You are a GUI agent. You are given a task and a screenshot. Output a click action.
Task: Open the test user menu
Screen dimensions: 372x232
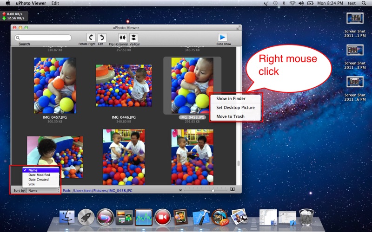coord(352,3)
